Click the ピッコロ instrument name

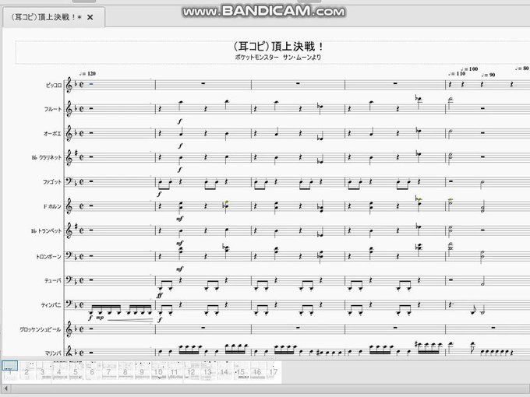pyautogui.click(x=54, y=85)
